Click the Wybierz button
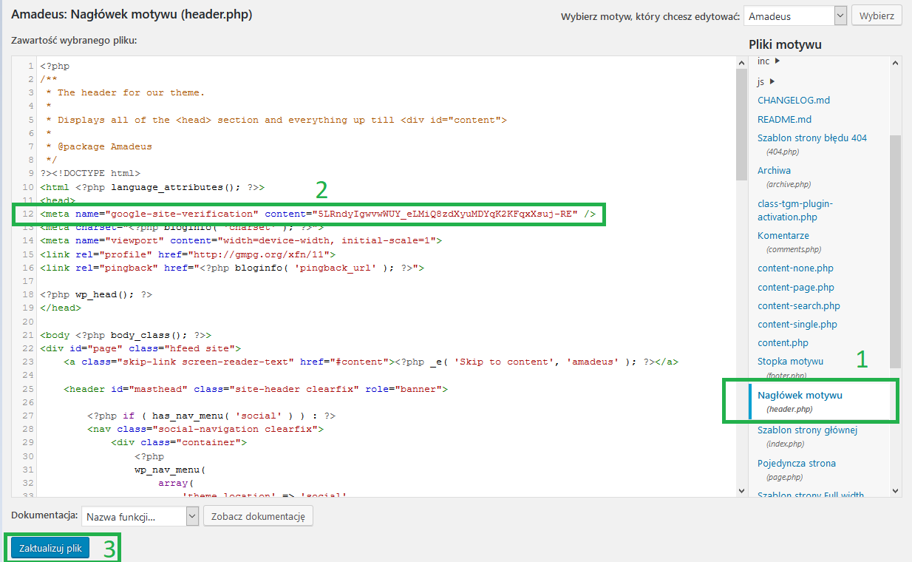912x562 pixels. pos(877,16)
